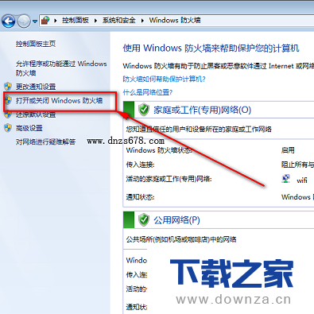Open 打开或关闭 Windows 防火墙 link
The height and width of the screenshot is (314, 314).
59,100
